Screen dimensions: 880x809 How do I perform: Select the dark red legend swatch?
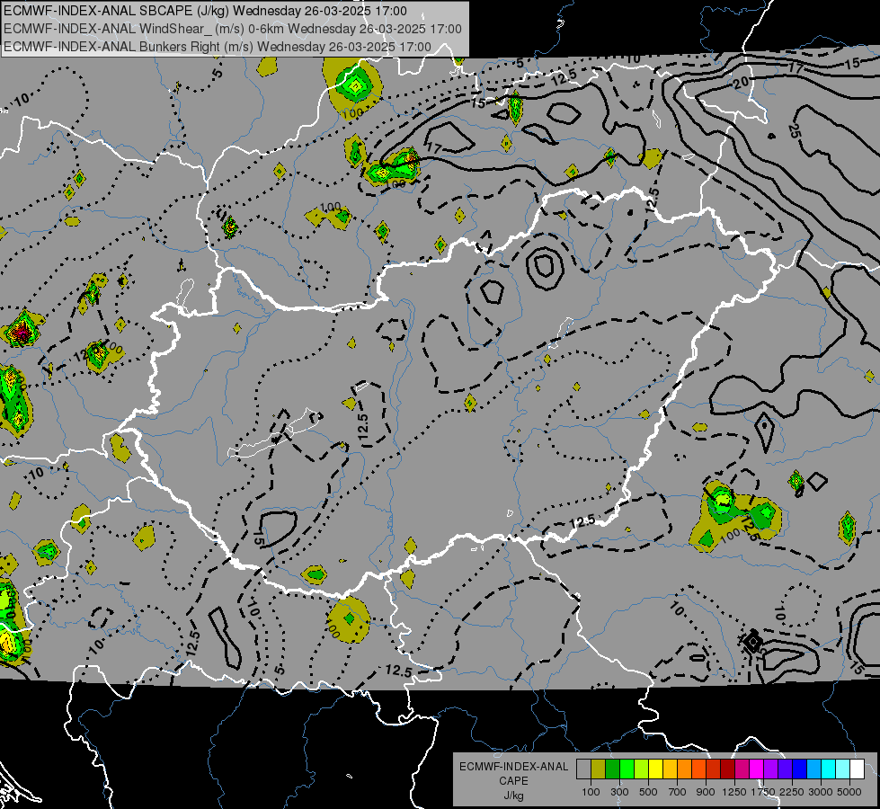728,769
